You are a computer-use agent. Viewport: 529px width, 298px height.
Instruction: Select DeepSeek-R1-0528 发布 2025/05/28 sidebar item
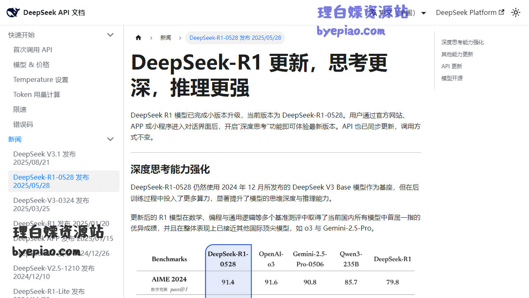coord(64,181)
